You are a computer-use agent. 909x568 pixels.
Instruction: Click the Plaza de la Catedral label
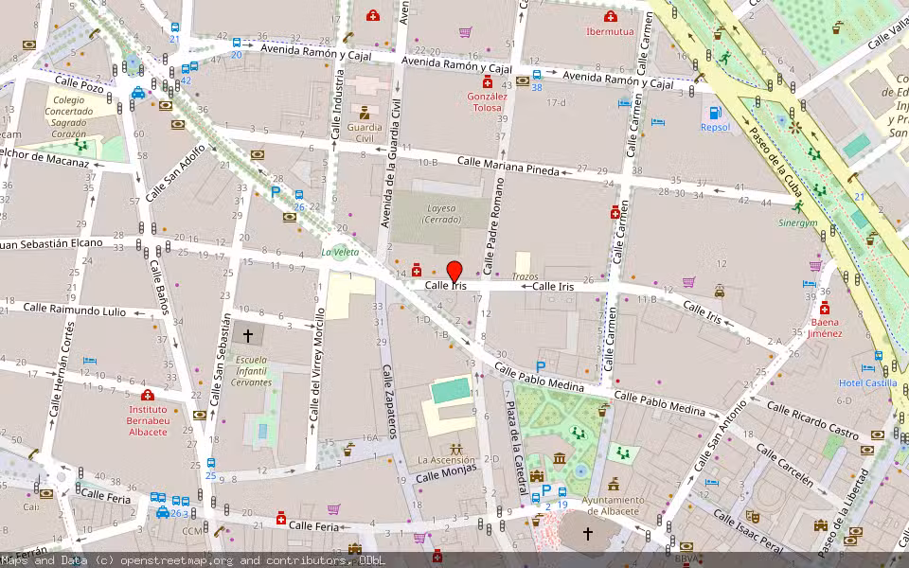click(516, 446)
